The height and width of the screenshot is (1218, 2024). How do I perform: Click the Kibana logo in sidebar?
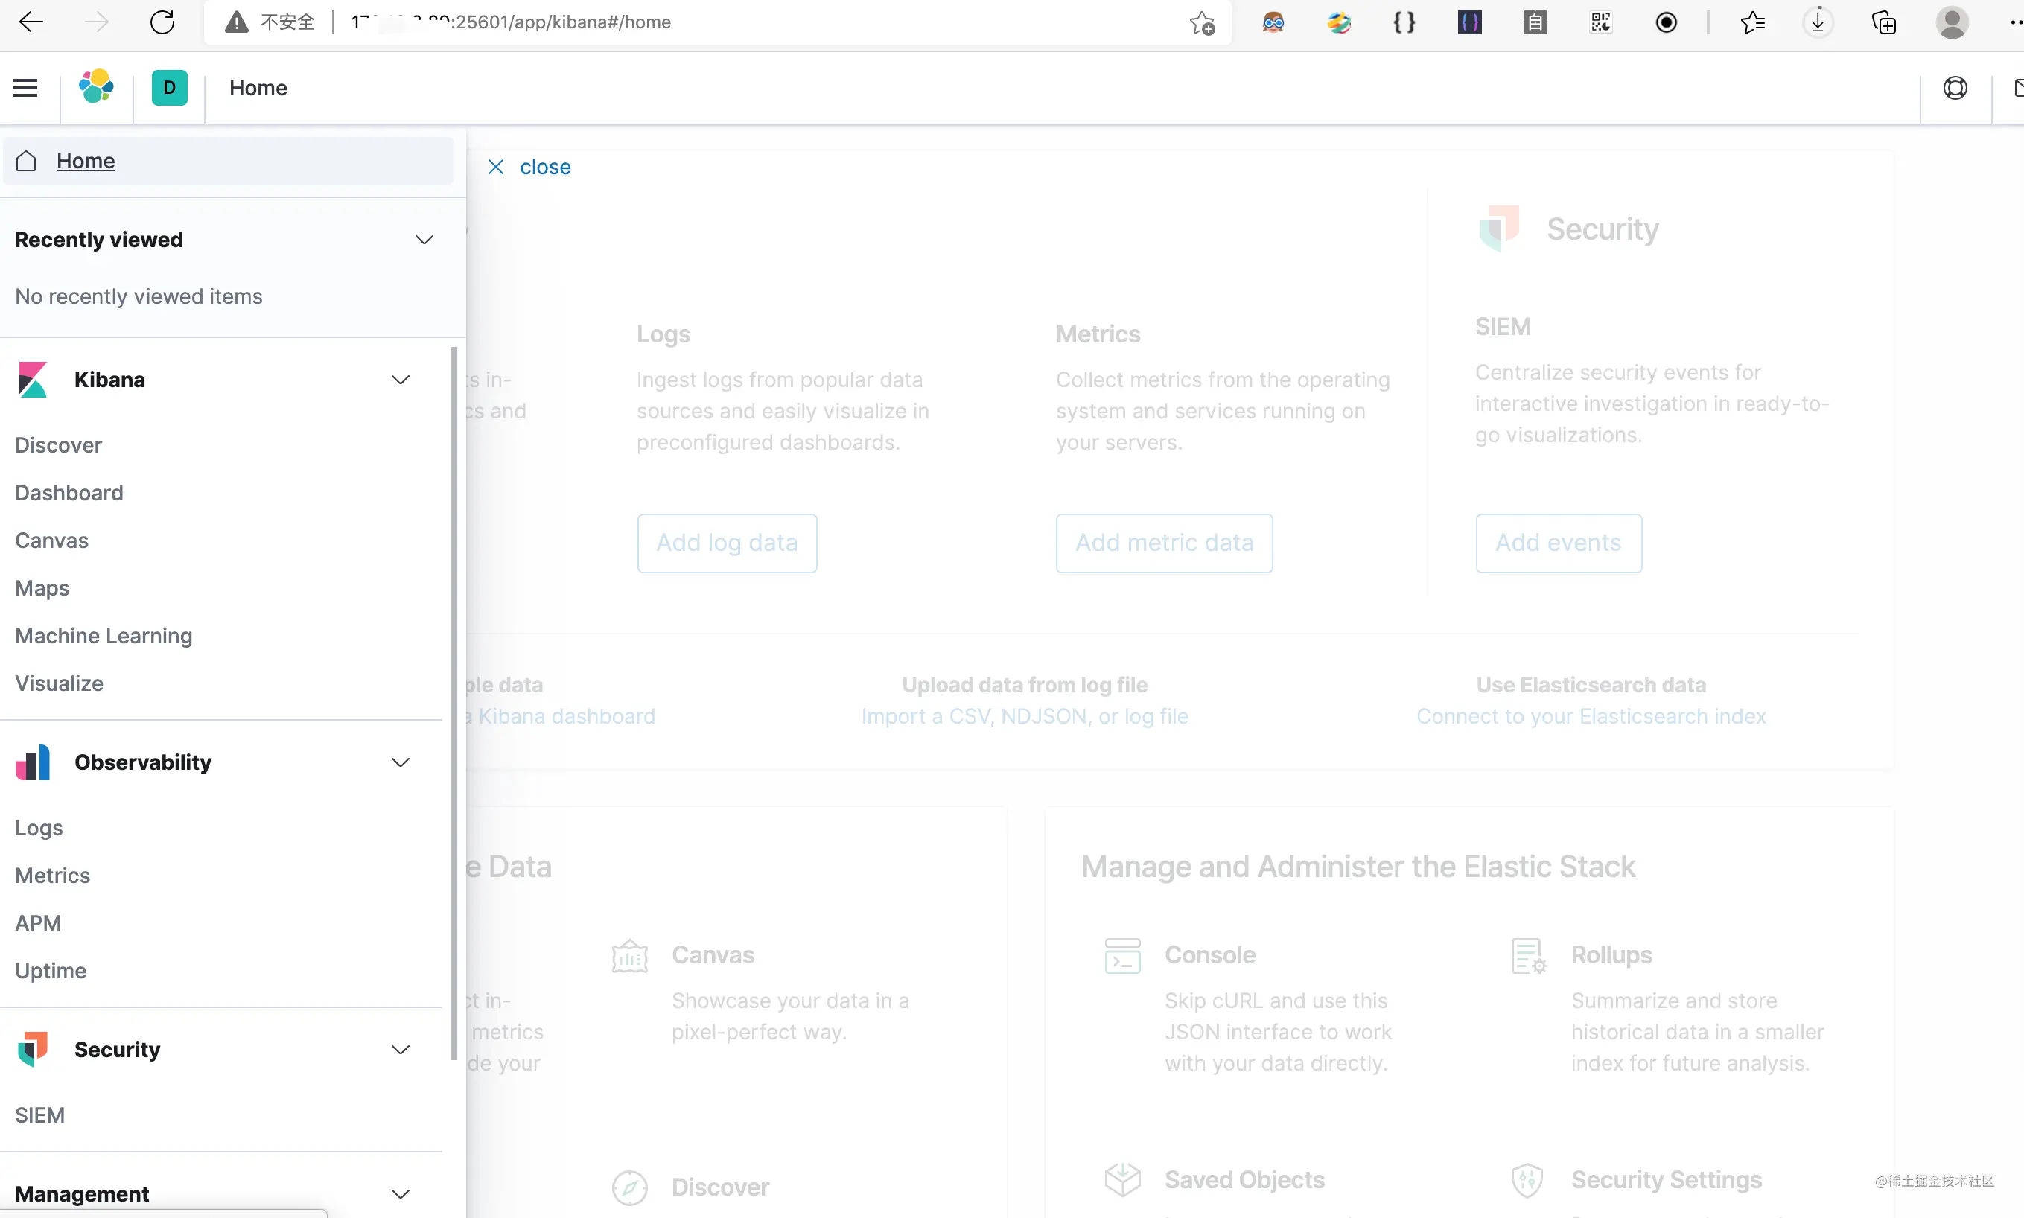[33, 379]
